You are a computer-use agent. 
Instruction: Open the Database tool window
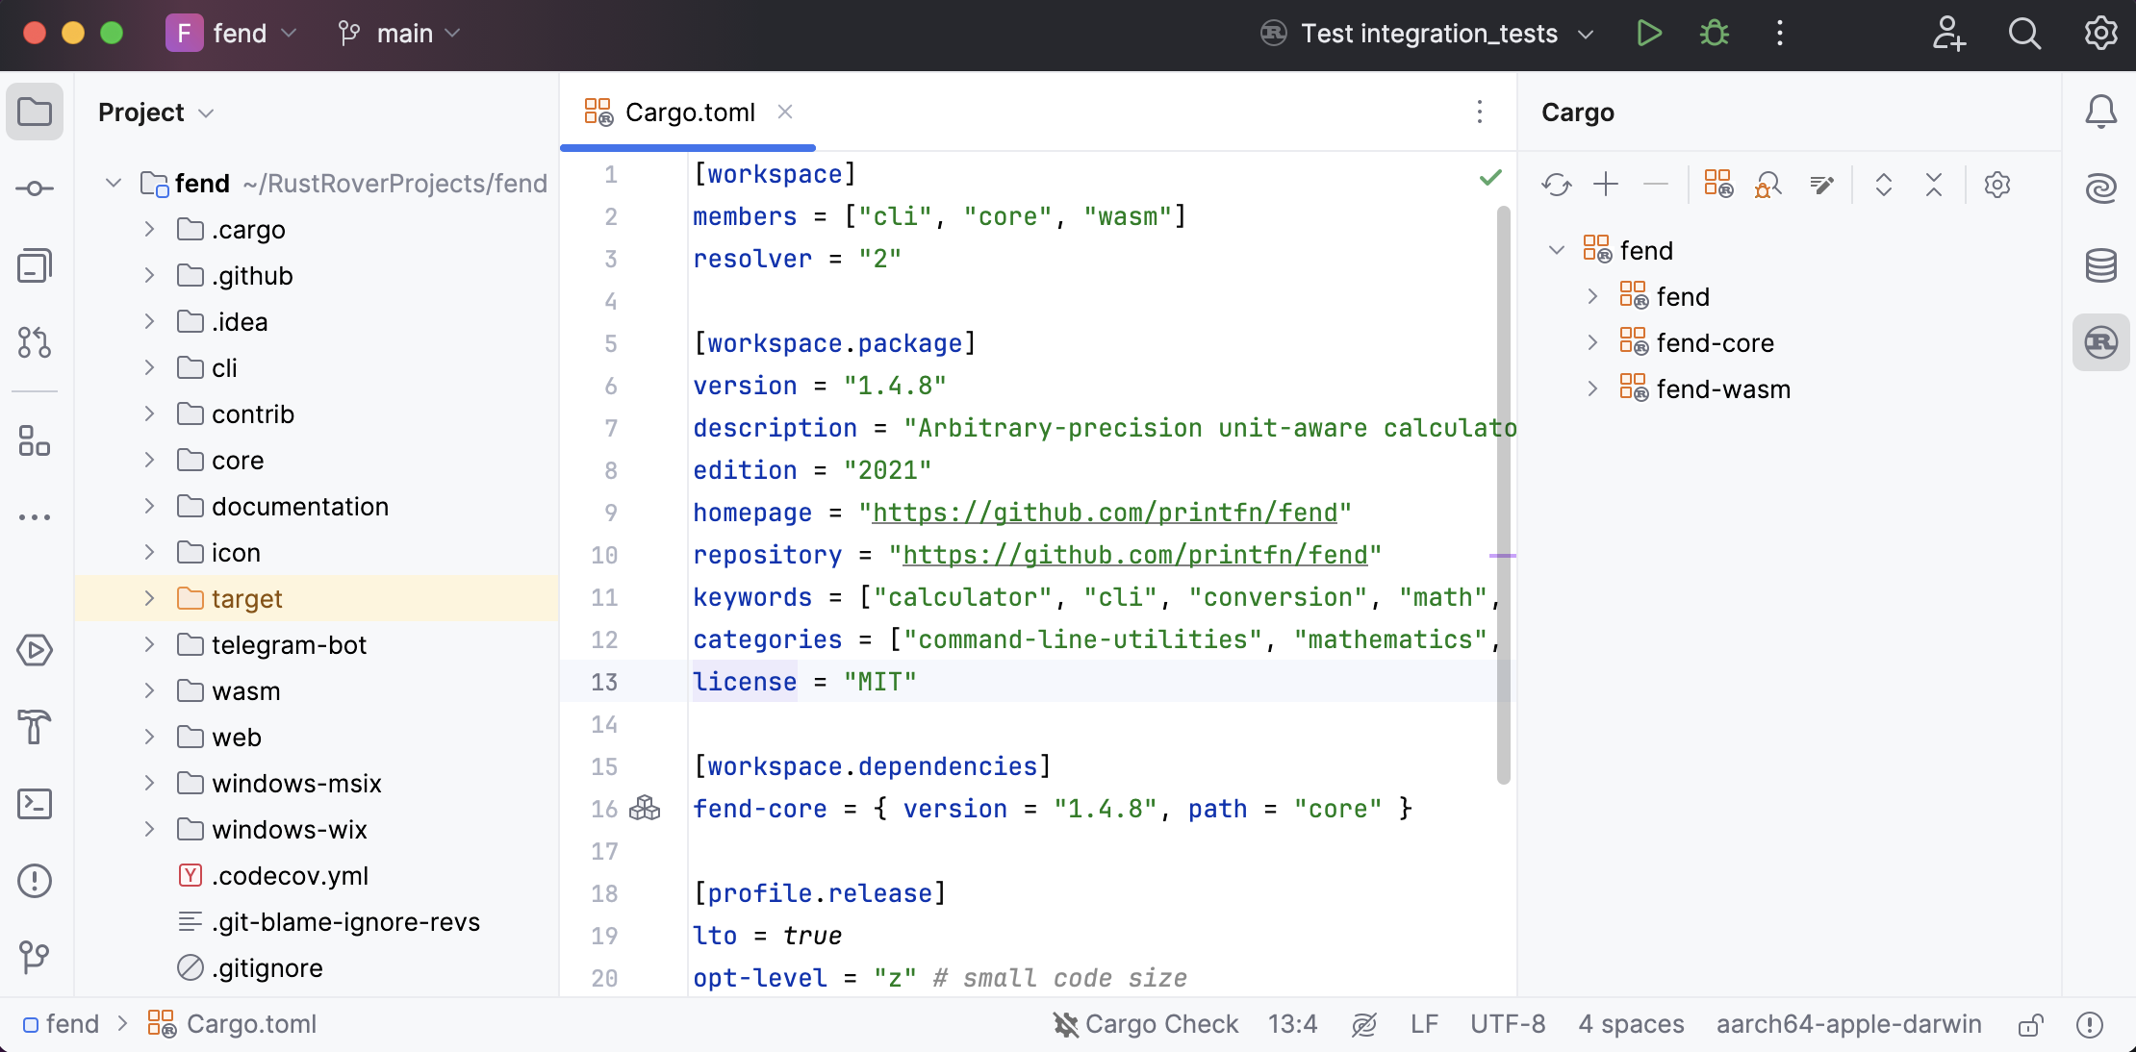point(2101,265)
